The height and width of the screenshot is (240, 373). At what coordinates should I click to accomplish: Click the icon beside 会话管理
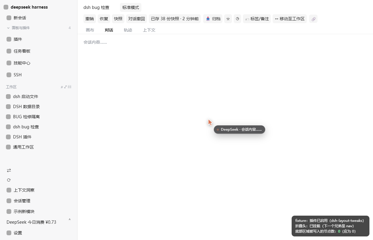(x=9, y=201)
